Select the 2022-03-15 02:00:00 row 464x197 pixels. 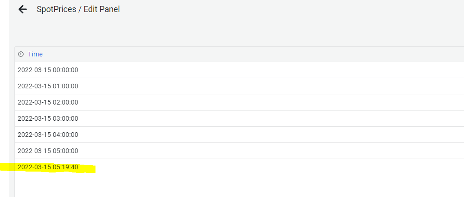click(239, 103)
